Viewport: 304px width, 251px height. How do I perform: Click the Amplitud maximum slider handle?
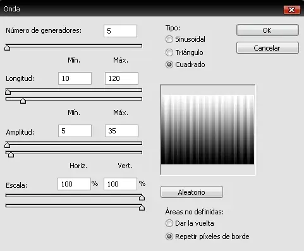[x=11, y=154]
